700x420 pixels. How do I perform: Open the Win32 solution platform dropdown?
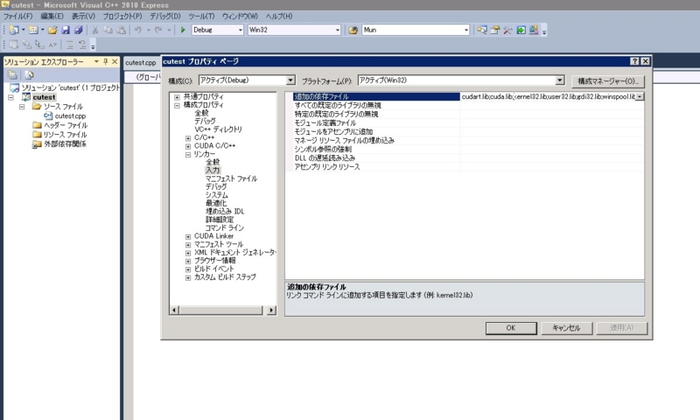[x=337, y=30]
